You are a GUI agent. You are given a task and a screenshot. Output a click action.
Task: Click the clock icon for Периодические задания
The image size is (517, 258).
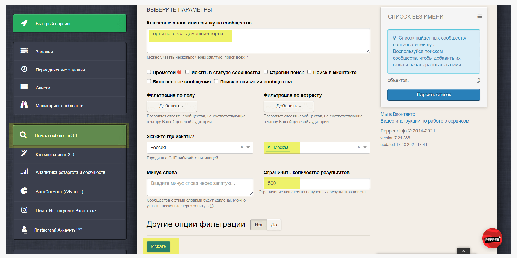click(x=24, y=69)
